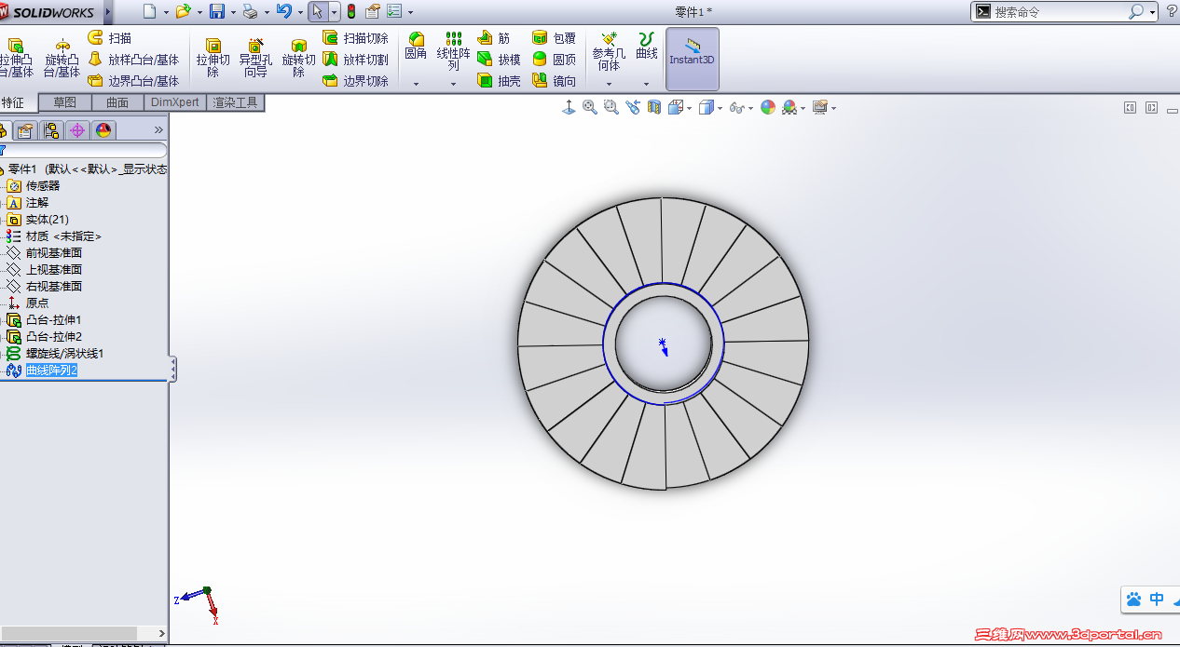Viewport: 1180px width, 647px height.
Task: Click the Edit Appearance color ball
Action: point(768,107)
